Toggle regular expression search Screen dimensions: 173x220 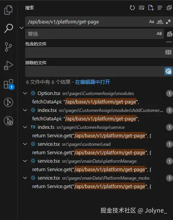coord(168,22)
